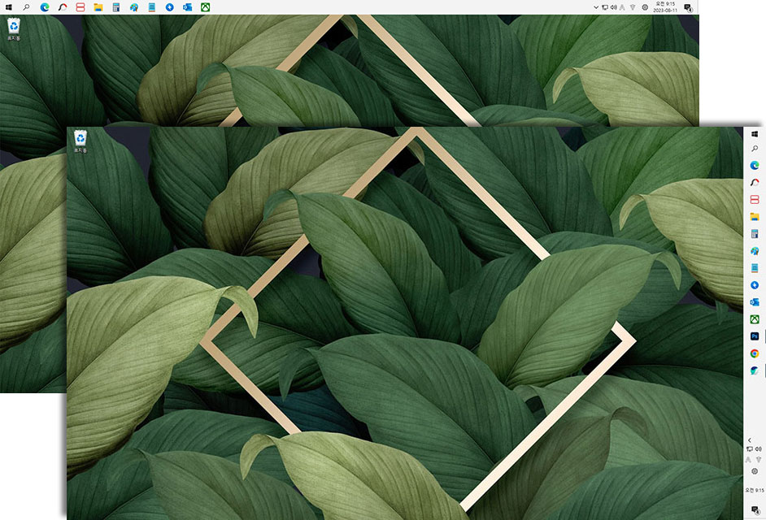This screenshot has width=766, height=520.
Task: Open Calculator on top taskbar
Action: coord(115,7)
